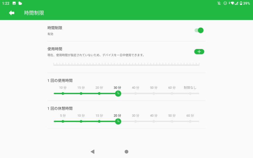
Task: Tap the 1回の休憩時間 section label
Action: pos(60,108)
